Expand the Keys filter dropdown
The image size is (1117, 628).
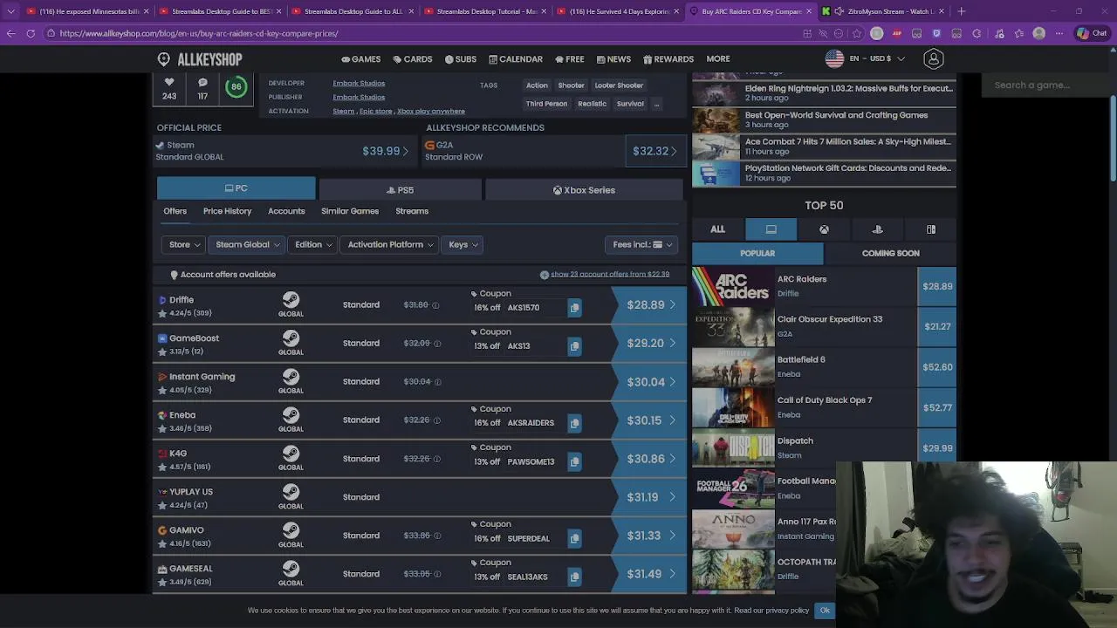click(463, 245)
